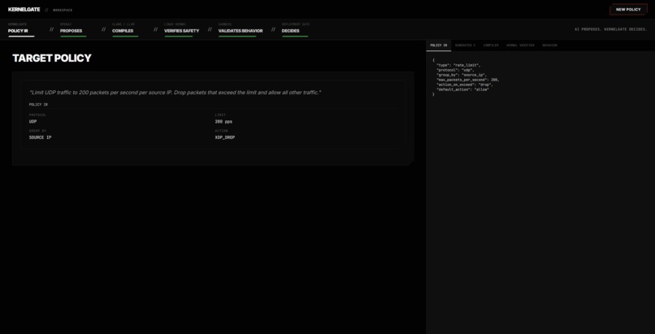This screenshot has height=334, width=655.
Task: Switch to the Generated C tab
Action: [x=466, y=45]
